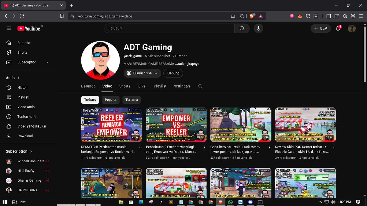
Task: Bookmark this page icon
Action: click(61, 16)
